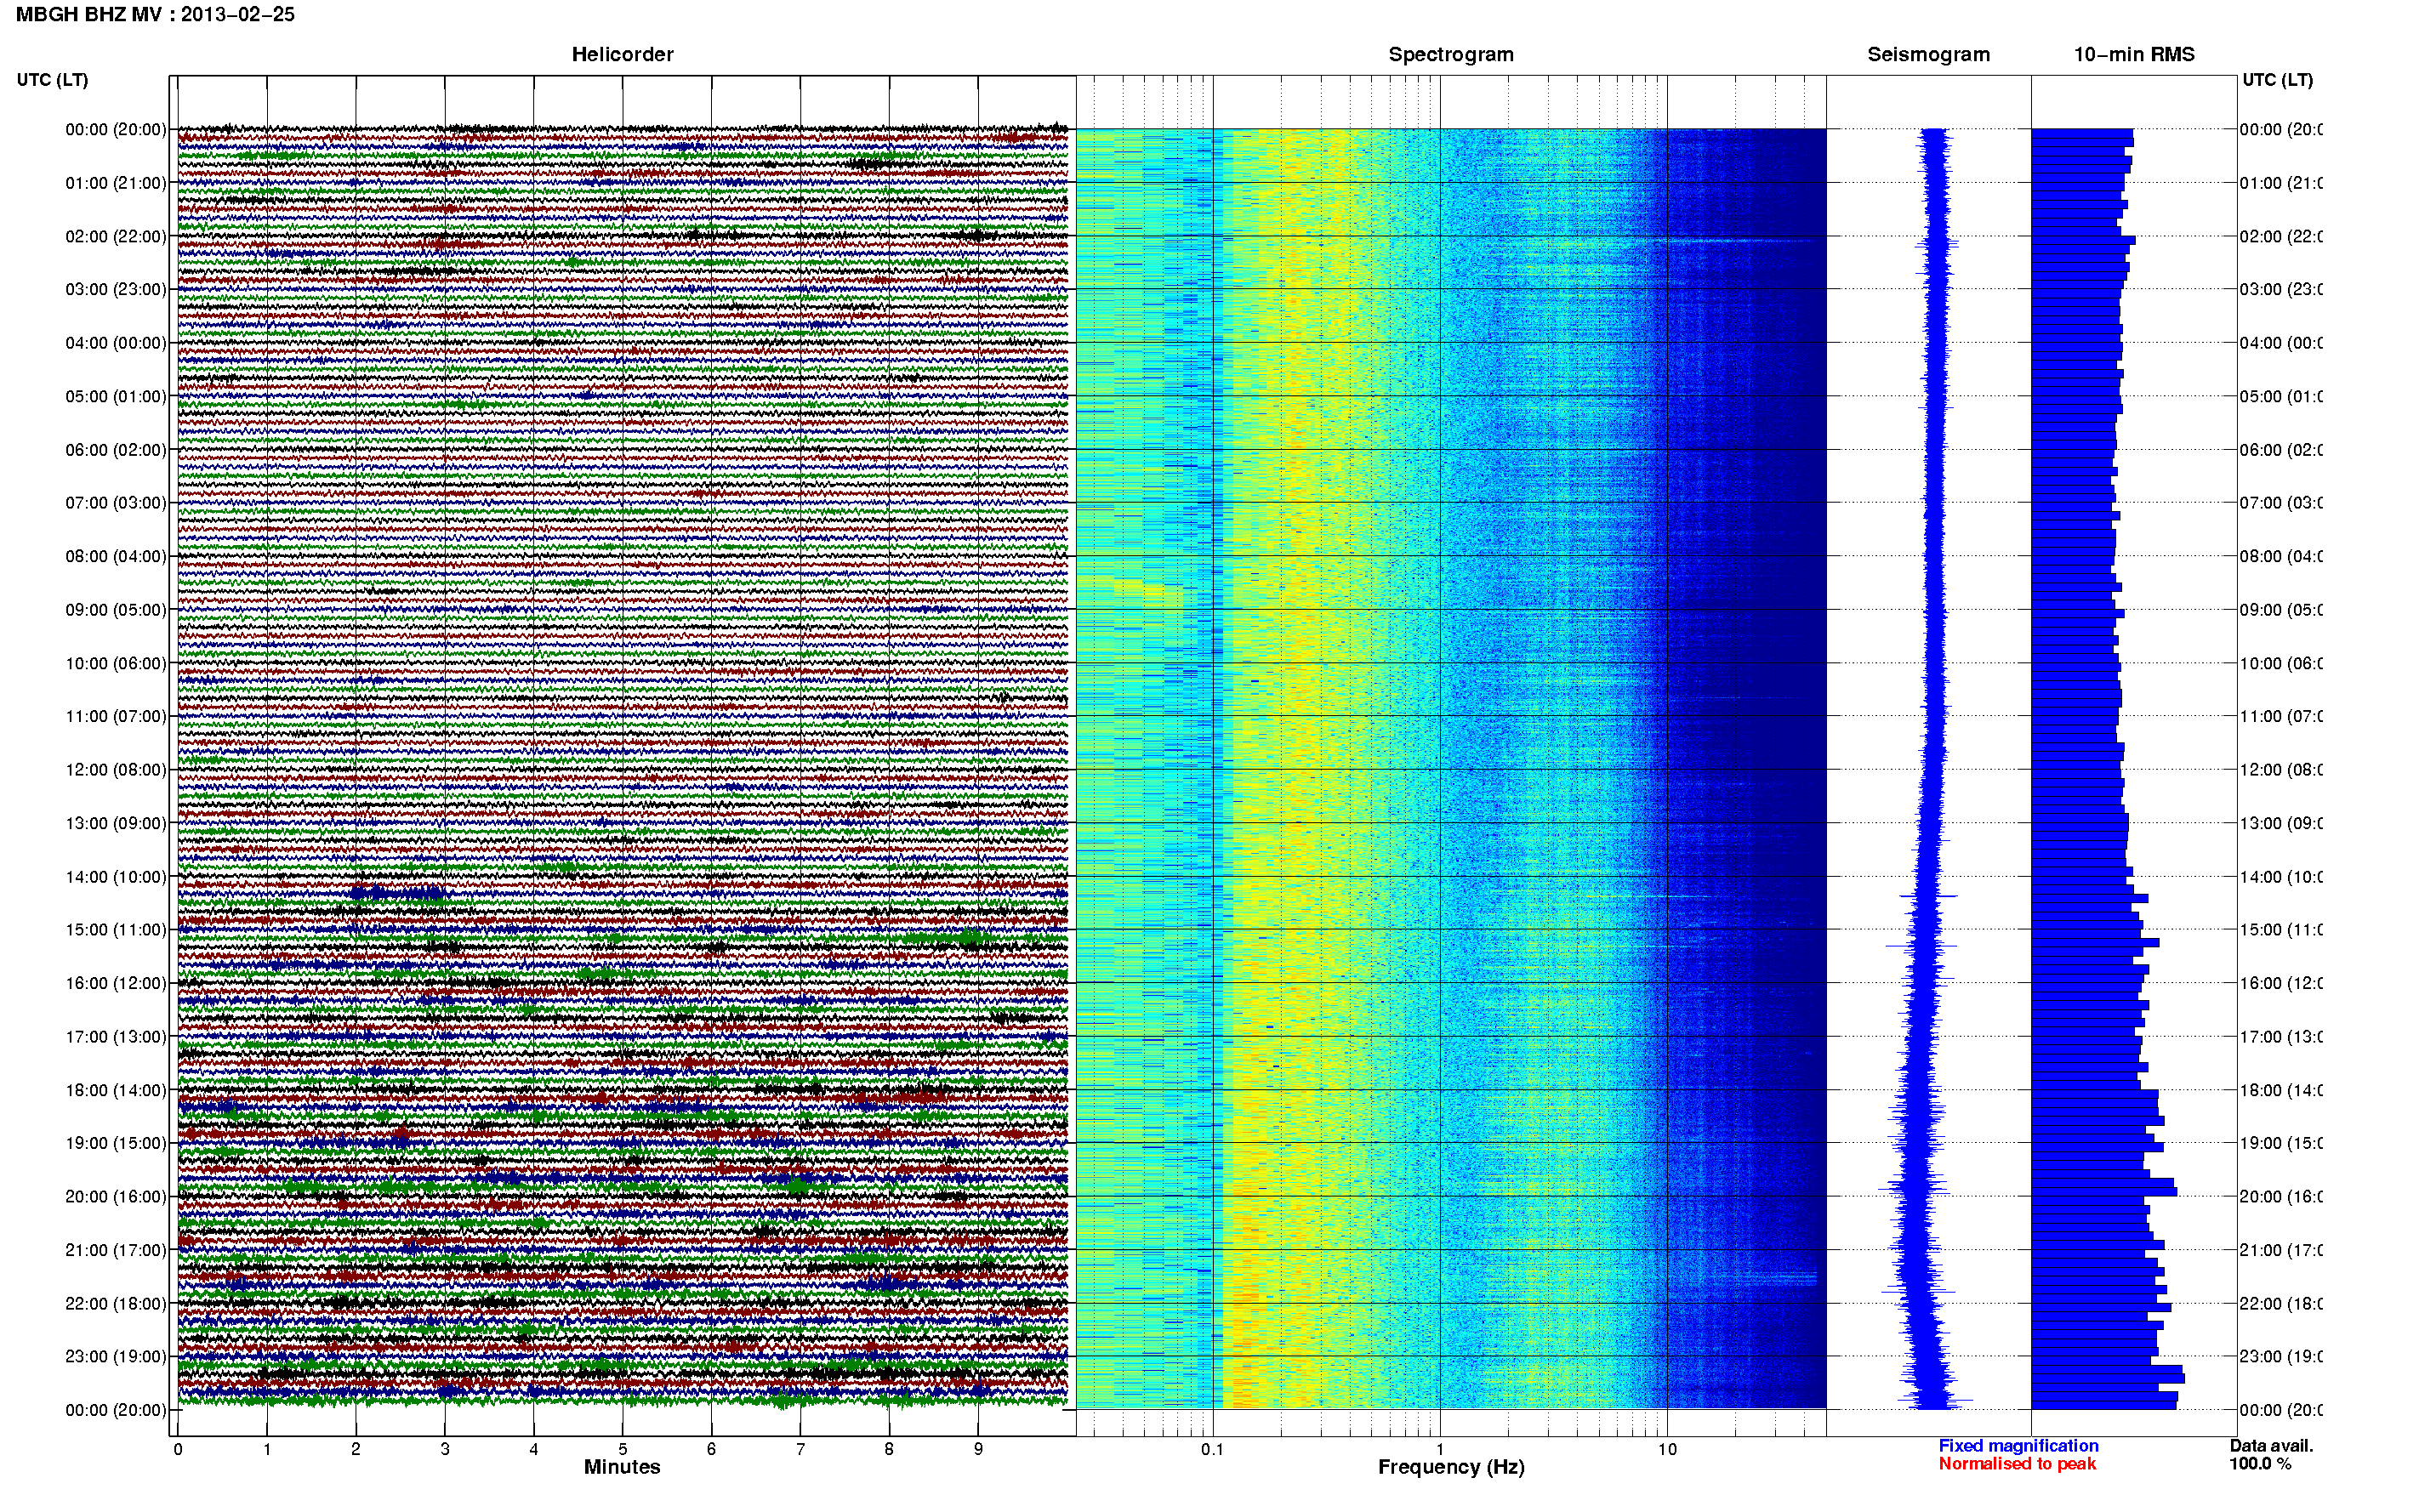Click helicorder time label '16:00 (12:00)'
The height and width of the screenshot is (1512, 2419).
point(116,983)
